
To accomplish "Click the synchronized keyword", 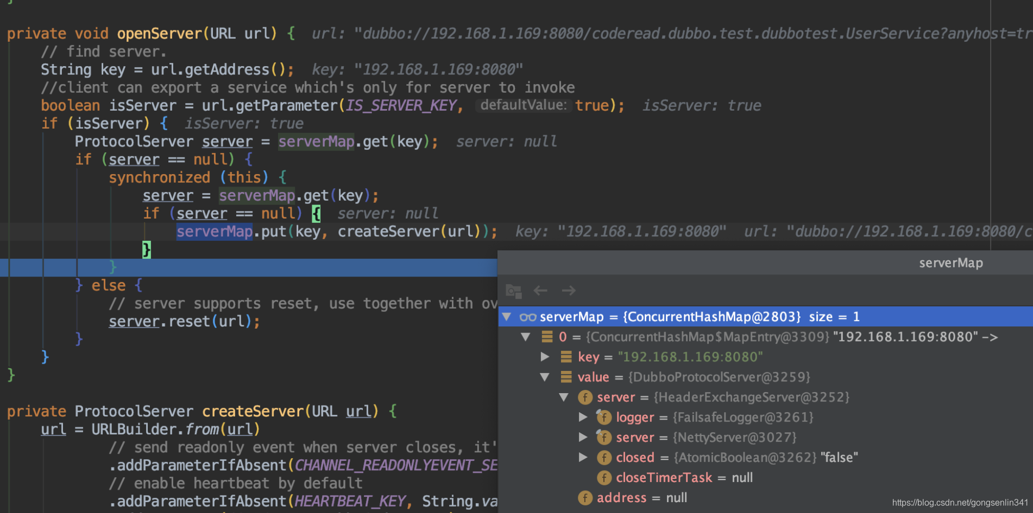I will 159,177.
